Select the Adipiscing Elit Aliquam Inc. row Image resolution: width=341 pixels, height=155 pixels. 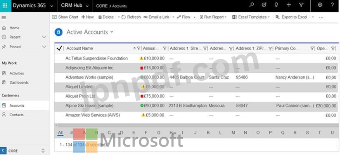pos(196,68)
